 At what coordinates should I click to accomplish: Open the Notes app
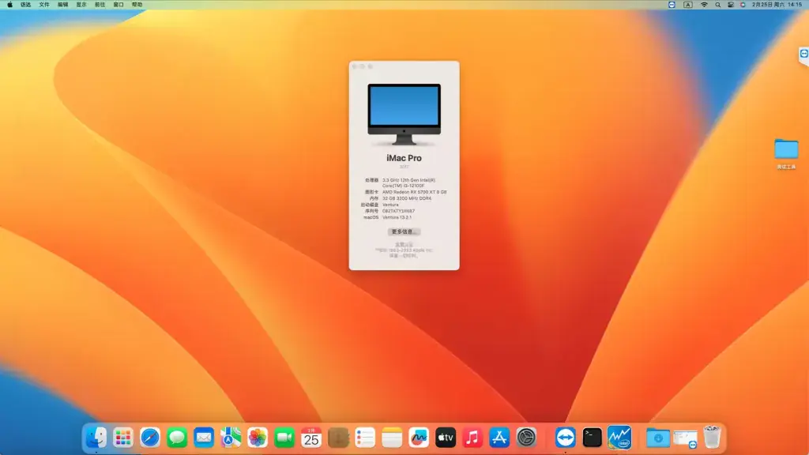[x=392, y=438]
